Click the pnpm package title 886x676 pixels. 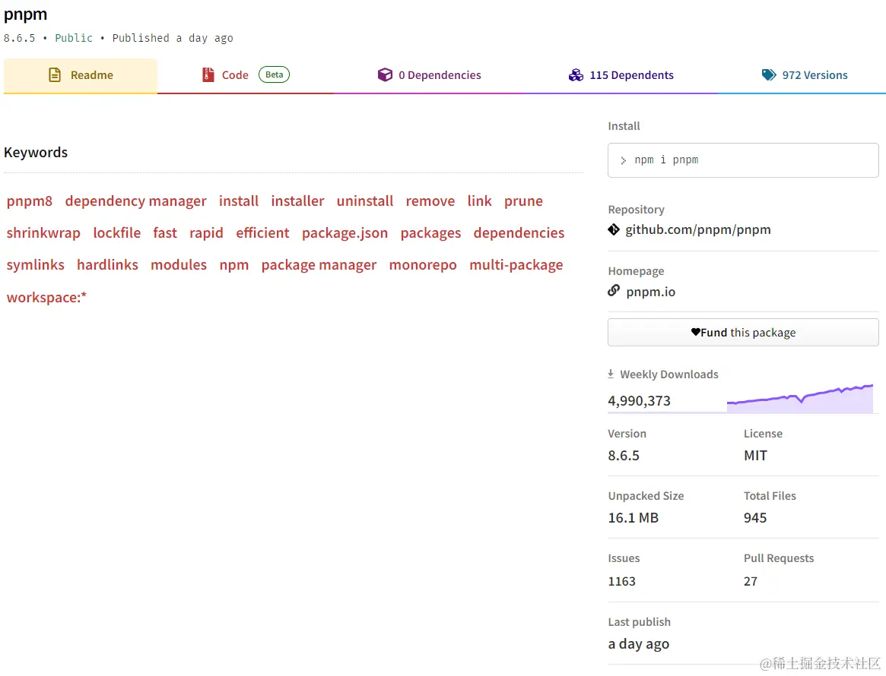[x=25, y=14]
